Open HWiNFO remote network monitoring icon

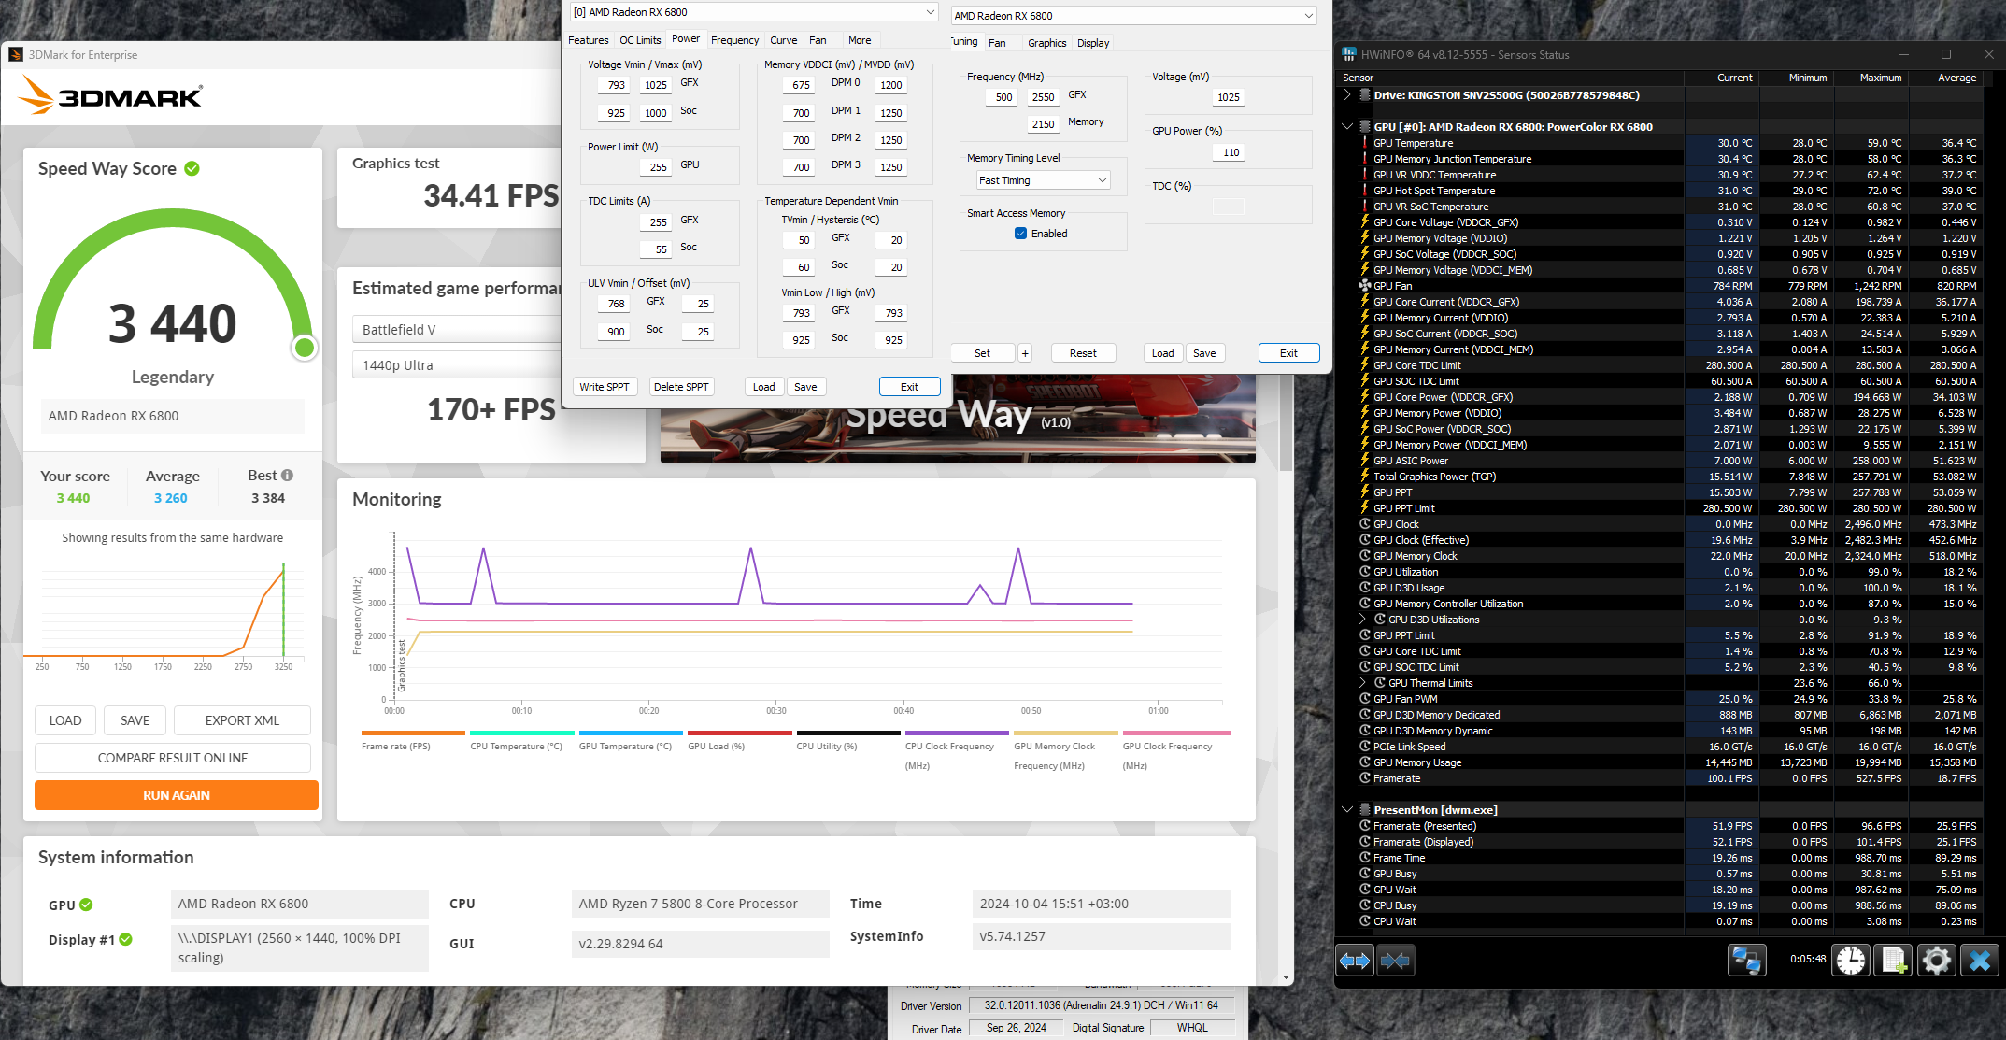coord(1746,960)
